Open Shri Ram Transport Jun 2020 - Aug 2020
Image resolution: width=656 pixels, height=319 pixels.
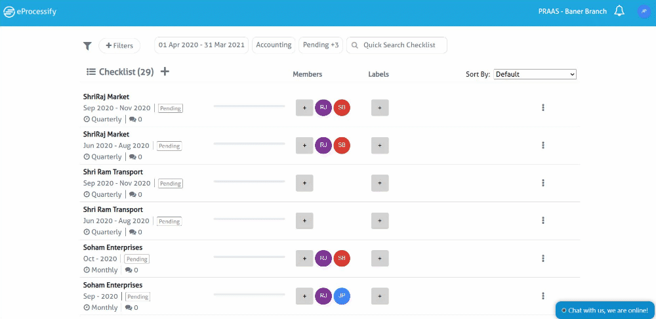113,210
